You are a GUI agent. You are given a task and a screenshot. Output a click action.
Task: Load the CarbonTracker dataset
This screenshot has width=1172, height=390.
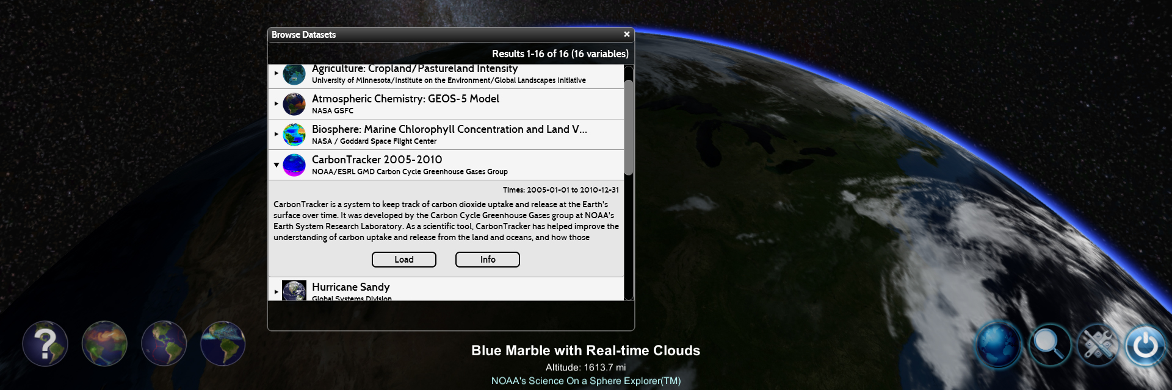404,260
